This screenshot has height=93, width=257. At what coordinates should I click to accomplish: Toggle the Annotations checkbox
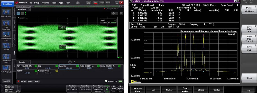pyautogui.click(x=106, y=81)
